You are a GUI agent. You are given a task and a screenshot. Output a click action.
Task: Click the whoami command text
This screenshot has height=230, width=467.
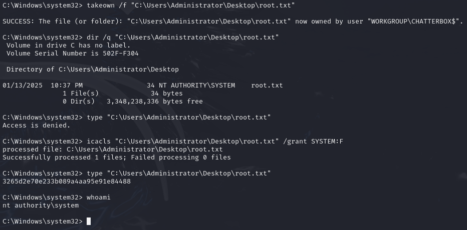pyautogui.click(x=98, y=197)
